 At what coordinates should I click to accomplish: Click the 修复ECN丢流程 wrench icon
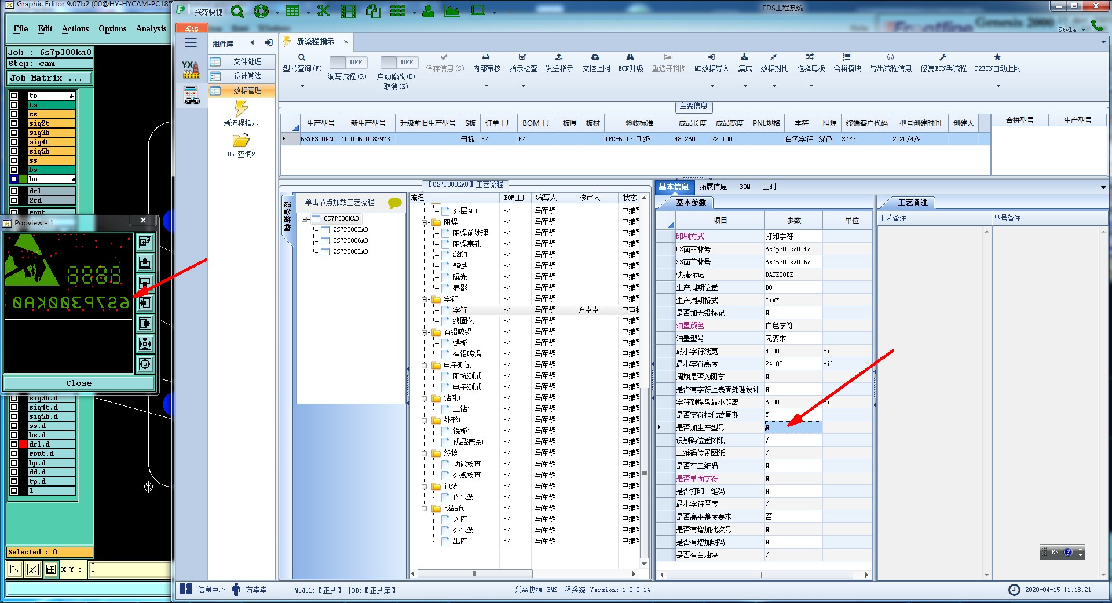click(x=943, y=57)
